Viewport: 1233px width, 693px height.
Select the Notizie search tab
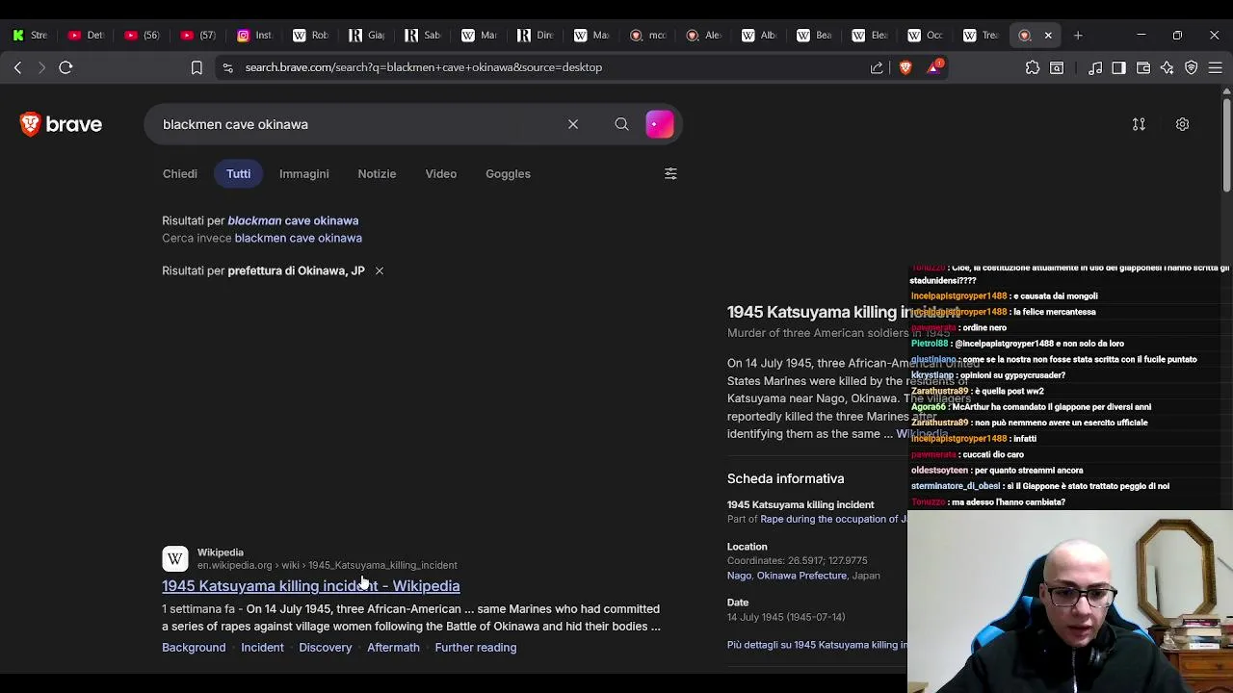(x=377, y=173)
